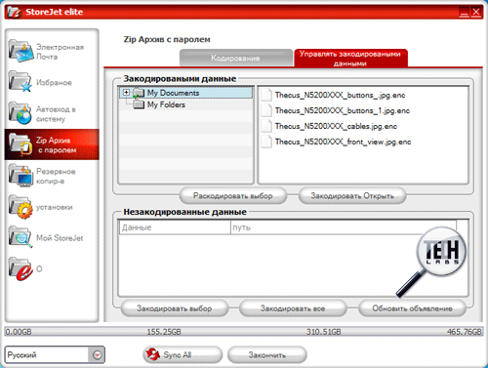
Task: Open Резервное копир-е sidebar label
Action: point(56,176)
